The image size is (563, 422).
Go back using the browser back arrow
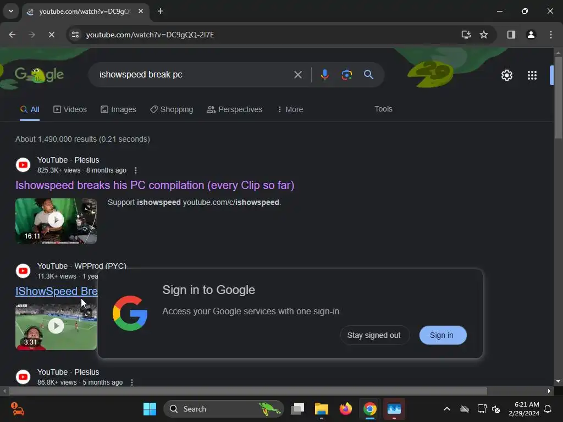point(12,35)
